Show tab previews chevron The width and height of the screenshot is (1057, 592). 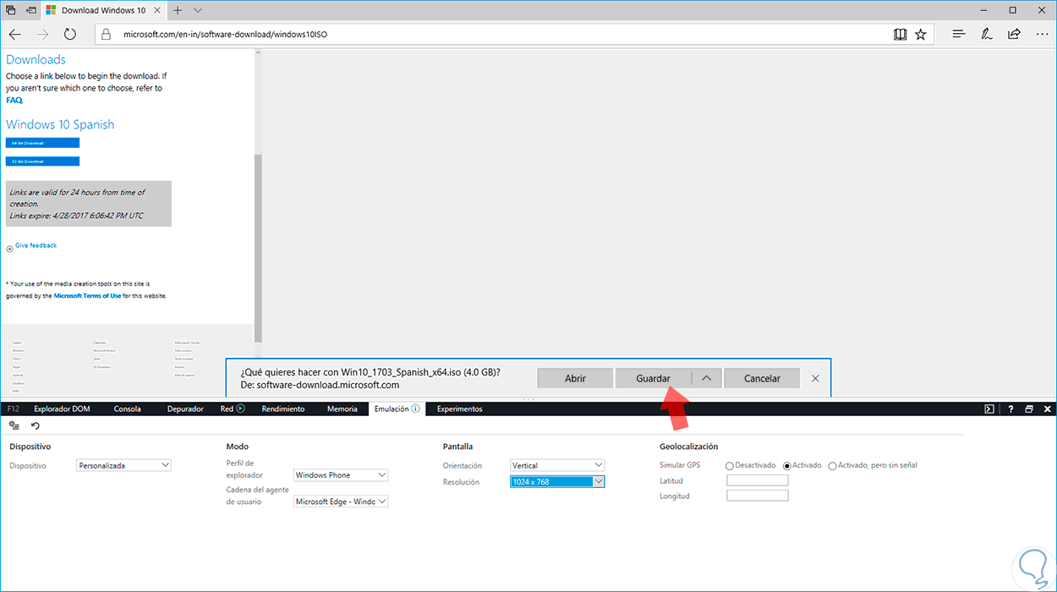point(198,10)
